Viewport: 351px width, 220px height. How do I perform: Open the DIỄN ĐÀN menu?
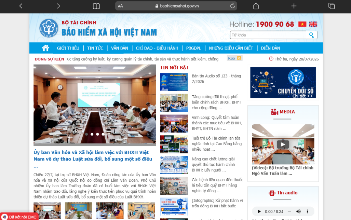(270, 48)
